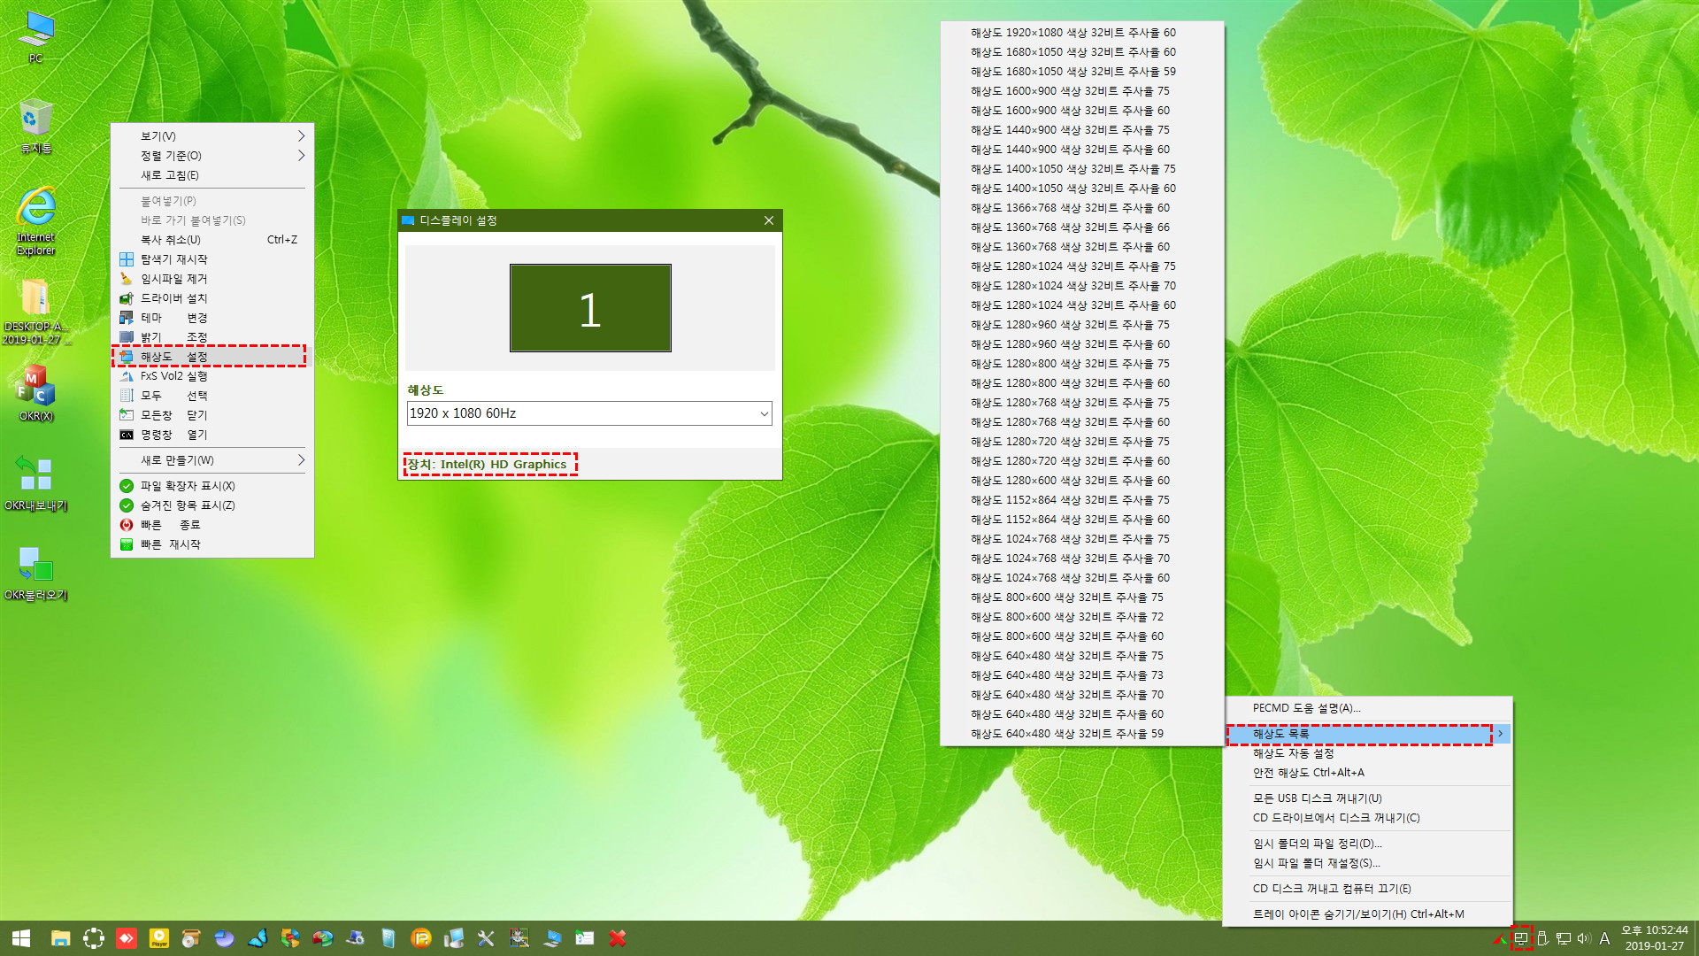This screenshot has height=956, width=1699.
Task: Choose 명령창 열기 in context menu
Action: click(x=212, y=435)
